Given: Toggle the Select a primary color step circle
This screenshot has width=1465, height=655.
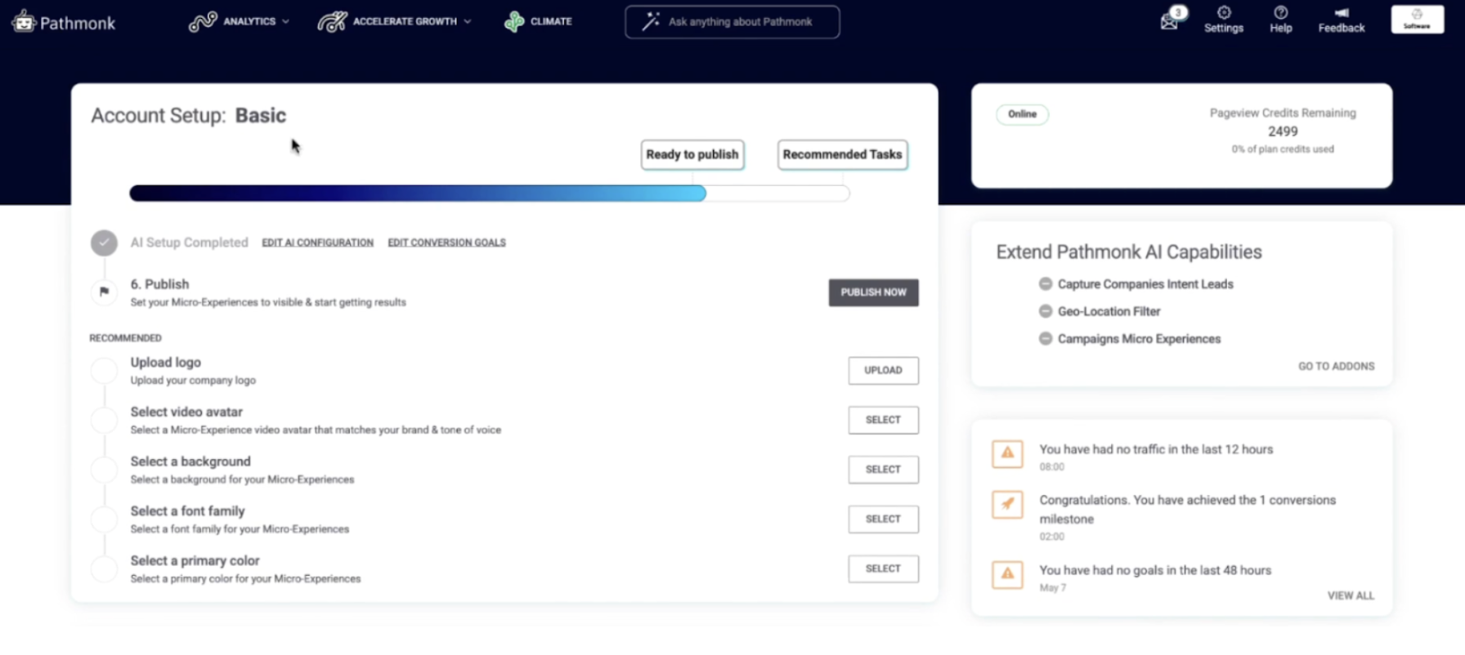Looking at the screenshot, I should [104, 568].
